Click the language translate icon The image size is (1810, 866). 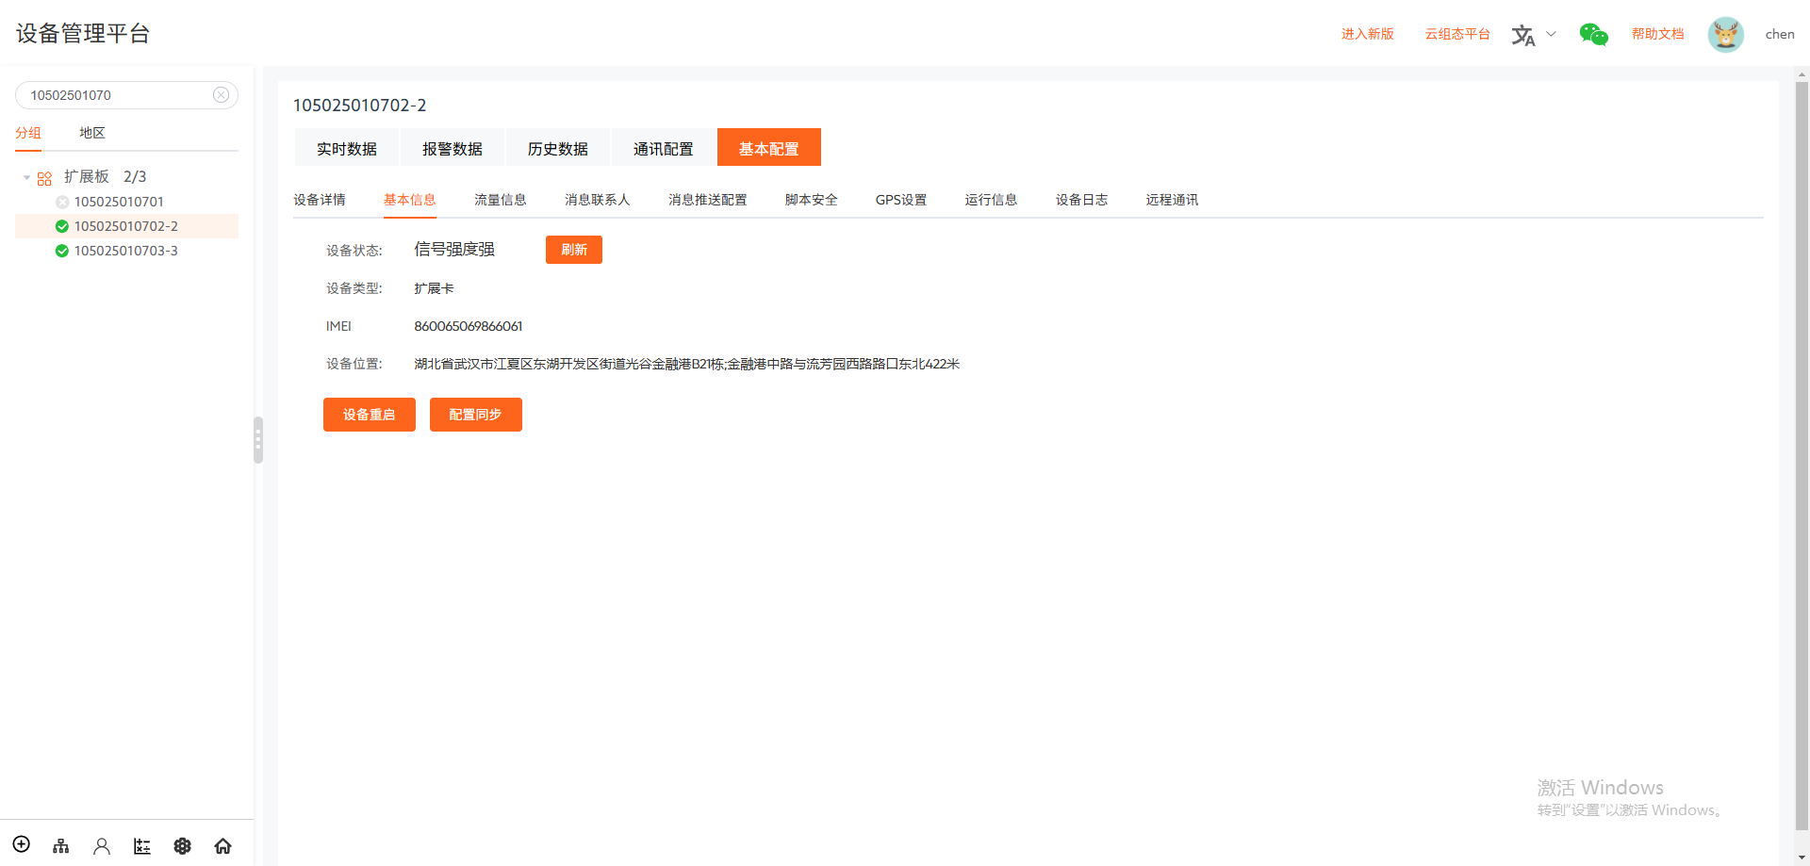tap(1523, 35)
